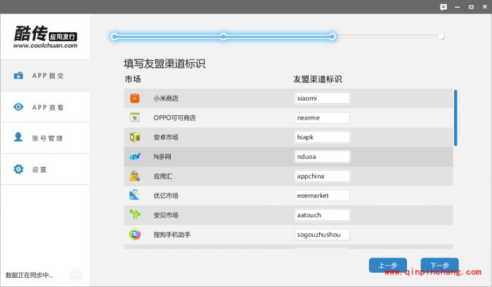The height and width of the screenshot is (287, 492).
Task: Select the N多网 row label
Action: [x=162, y=157]
